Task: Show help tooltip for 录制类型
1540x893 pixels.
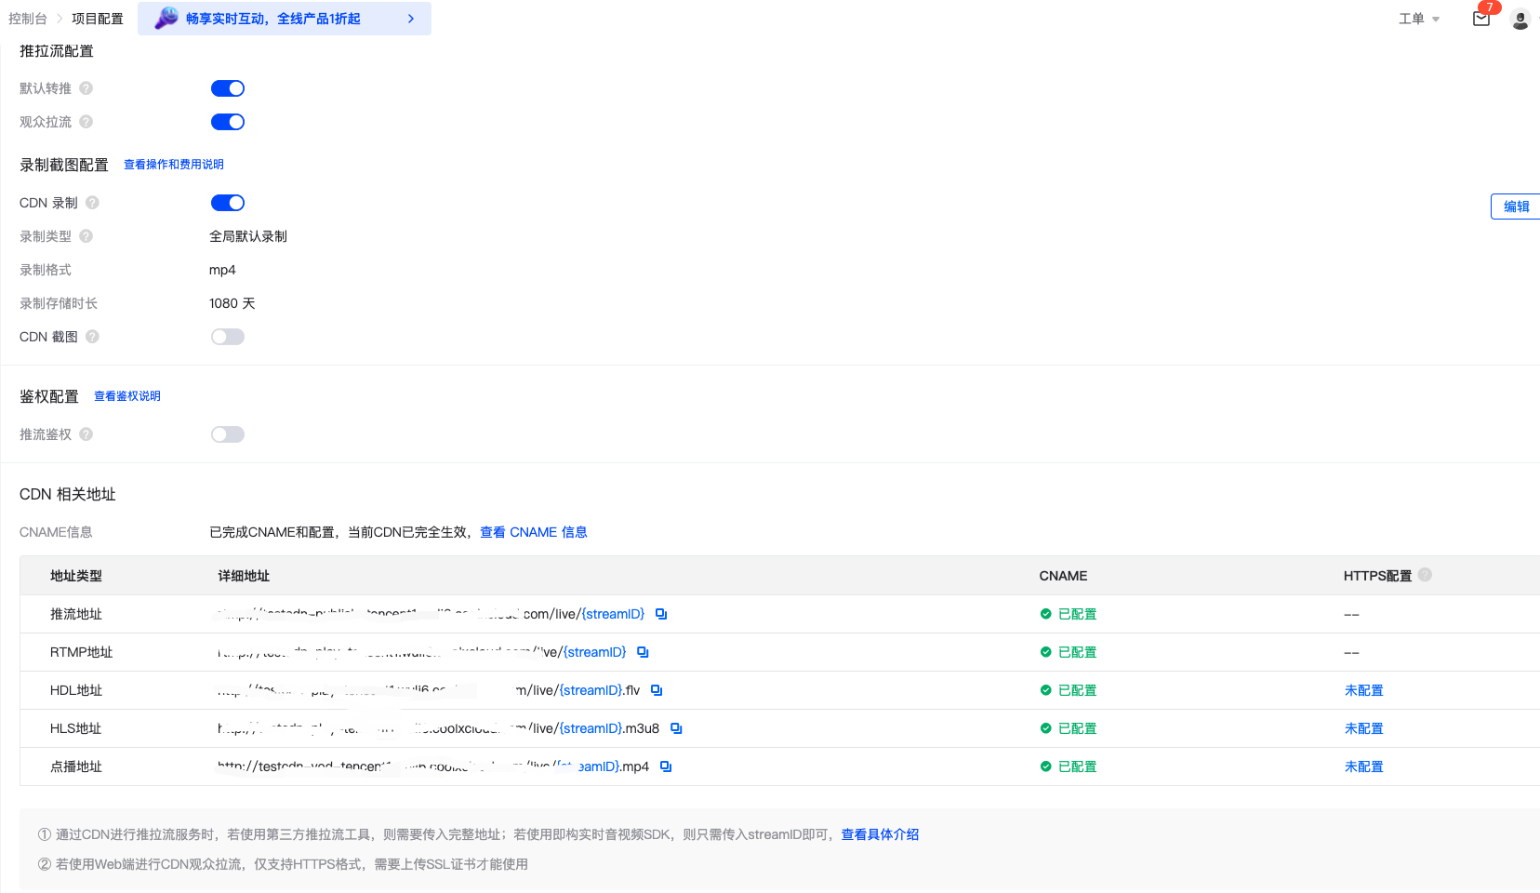Action: (86, 236)
